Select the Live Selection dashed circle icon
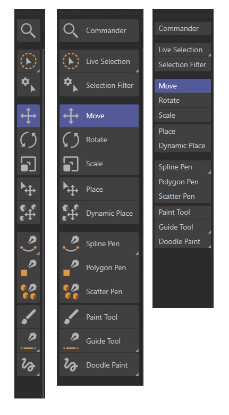Screen dimensions: 229x415 (29, 61)
